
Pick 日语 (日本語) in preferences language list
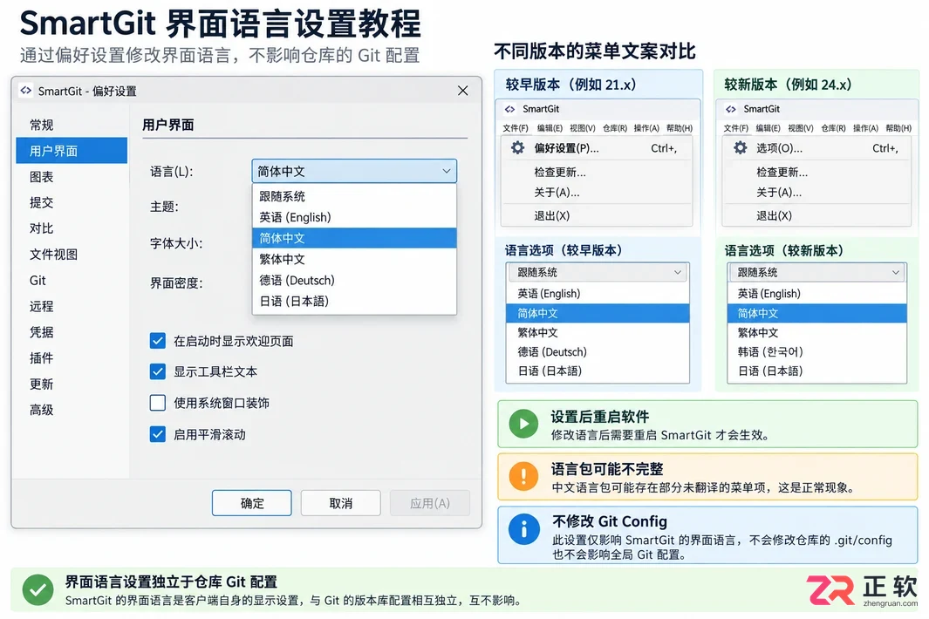tap(354, 301)
